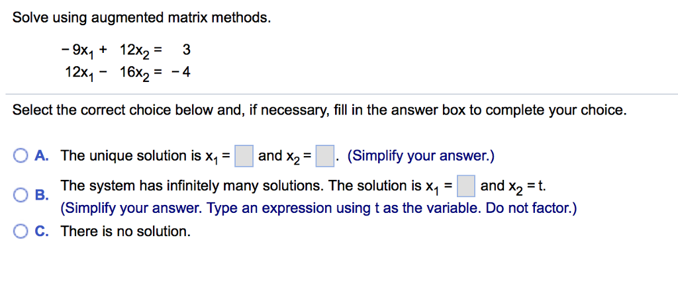Click '(Simplify your answer.)' hint in choice A
The width and height of the screenshot is (678, 283).
click(420, 155)
